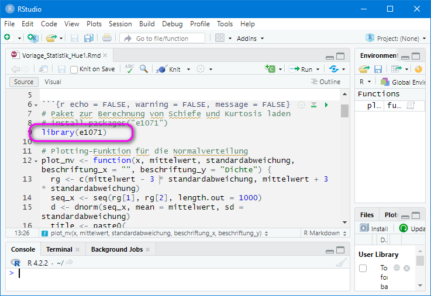431x296 pixels.
Task: Click the Open File folder icon
Action: tap(51, 38)
